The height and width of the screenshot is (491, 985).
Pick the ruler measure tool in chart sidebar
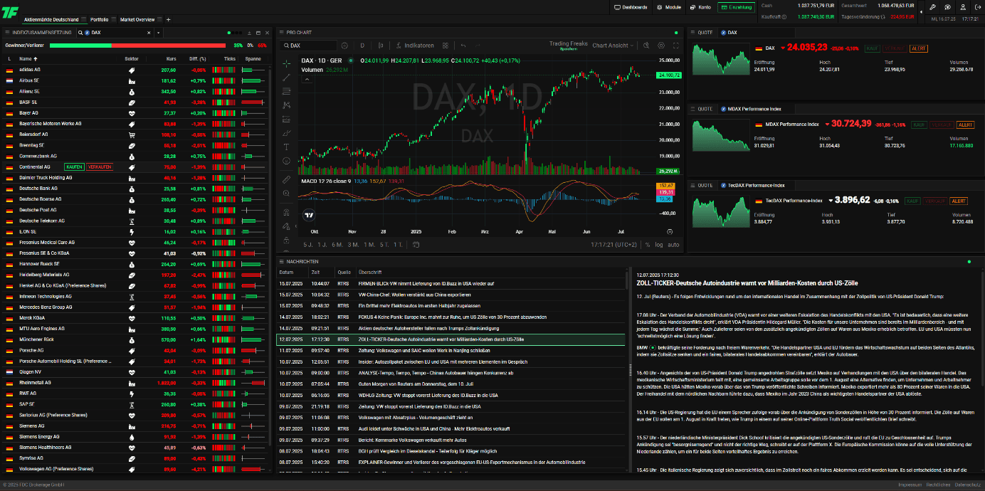(286, 179)
